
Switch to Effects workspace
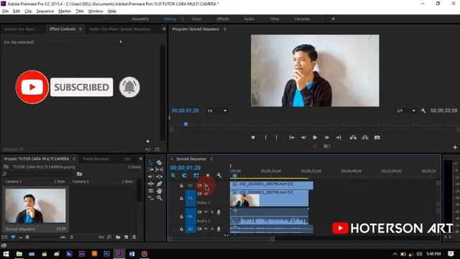click(x=223, y=19)
